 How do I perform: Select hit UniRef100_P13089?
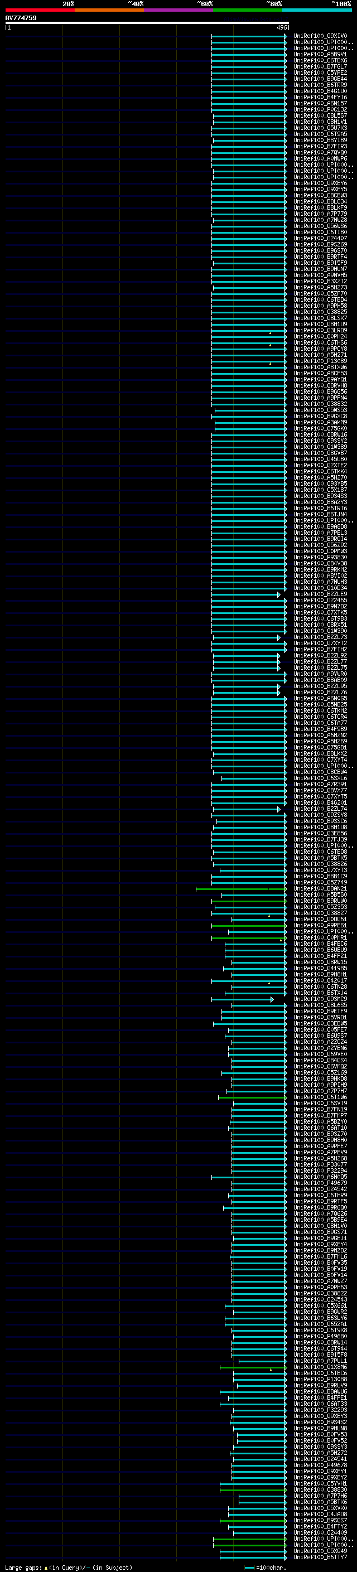coord(320,361)
